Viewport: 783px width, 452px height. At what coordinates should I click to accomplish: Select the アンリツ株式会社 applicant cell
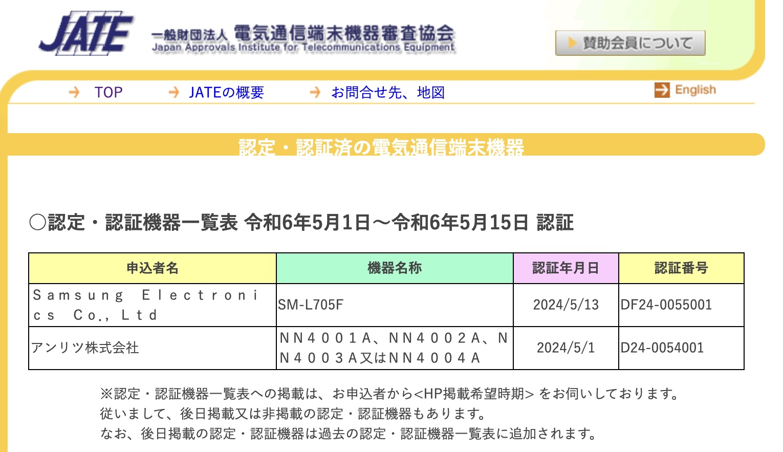[153, 348]
